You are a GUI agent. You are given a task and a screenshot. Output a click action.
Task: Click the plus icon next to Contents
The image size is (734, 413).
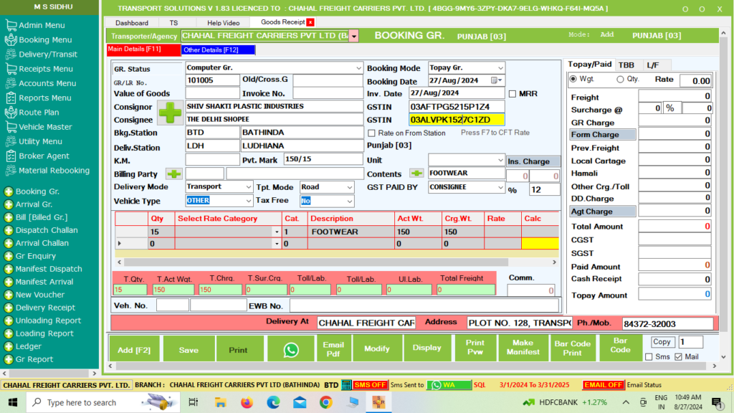point(416,174)
